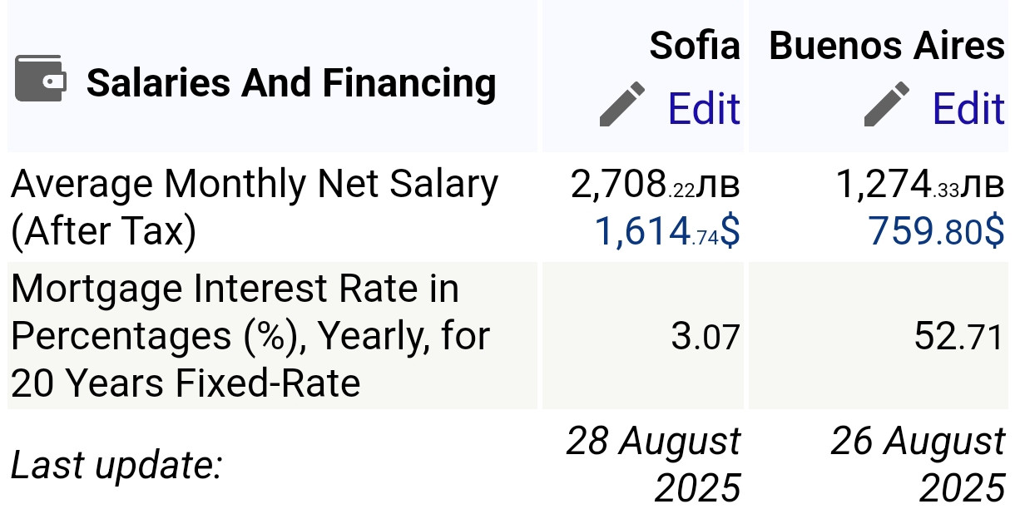Open the Edit link for Sofia
1015x509 pixels.
(703, 108)
